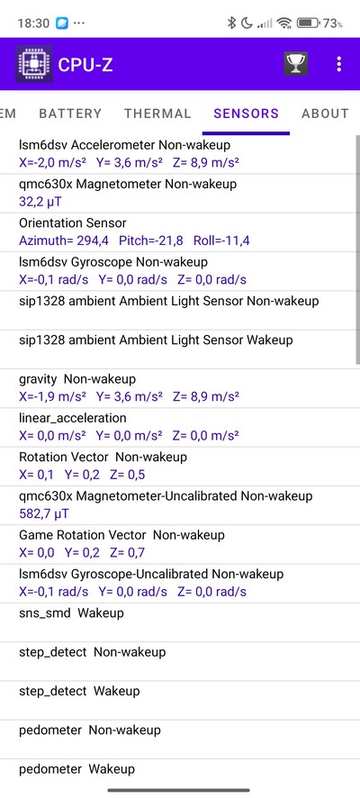Screen dimensions: 360x798
Task: Tap the do-not-disturb moon icon
Action: 247,23
